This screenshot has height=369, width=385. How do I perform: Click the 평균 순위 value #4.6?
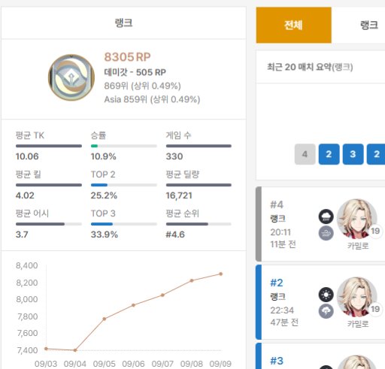(175, 234)
